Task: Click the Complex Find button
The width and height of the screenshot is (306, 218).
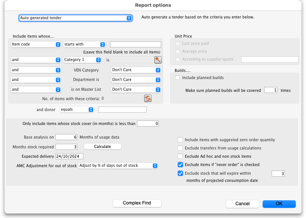Action: point(137,203)
